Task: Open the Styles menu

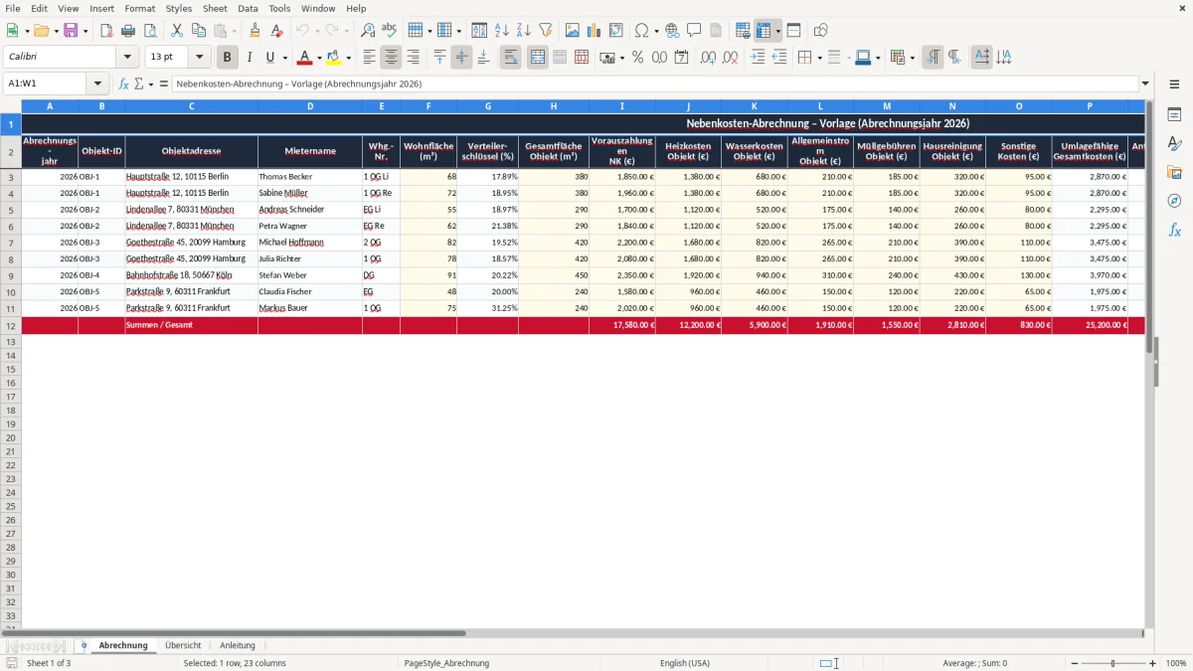Action: coord(179,8)
